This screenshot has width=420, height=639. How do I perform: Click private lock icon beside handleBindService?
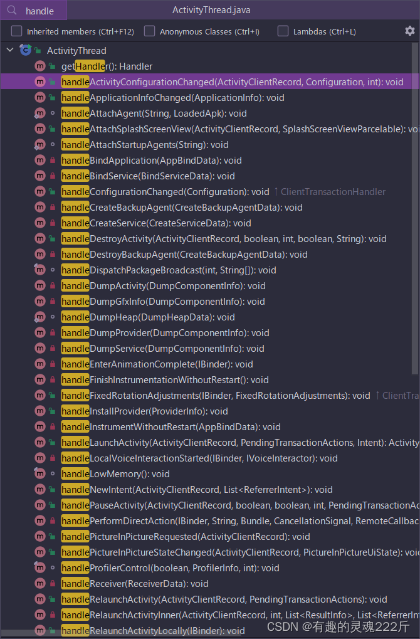[x=53, y=176]
